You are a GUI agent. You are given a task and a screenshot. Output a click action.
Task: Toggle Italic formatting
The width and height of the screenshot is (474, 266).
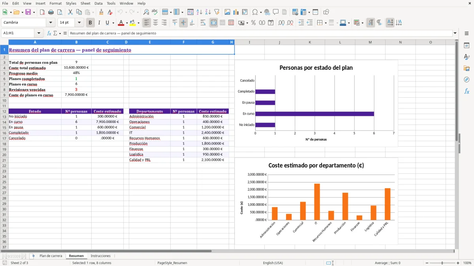[x=99, y=23]
